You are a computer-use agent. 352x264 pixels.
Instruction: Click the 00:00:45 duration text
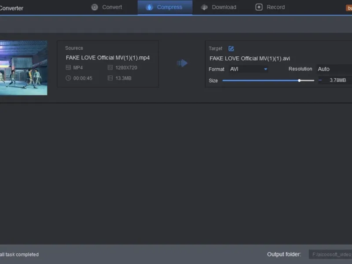[83, 78]
